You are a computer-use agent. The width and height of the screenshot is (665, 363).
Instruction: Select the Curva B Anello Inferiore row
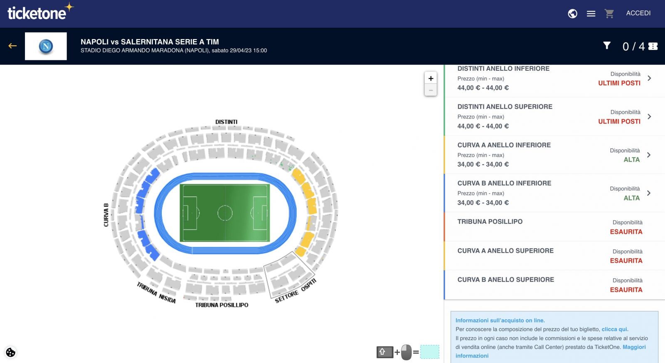click(554, 193)
